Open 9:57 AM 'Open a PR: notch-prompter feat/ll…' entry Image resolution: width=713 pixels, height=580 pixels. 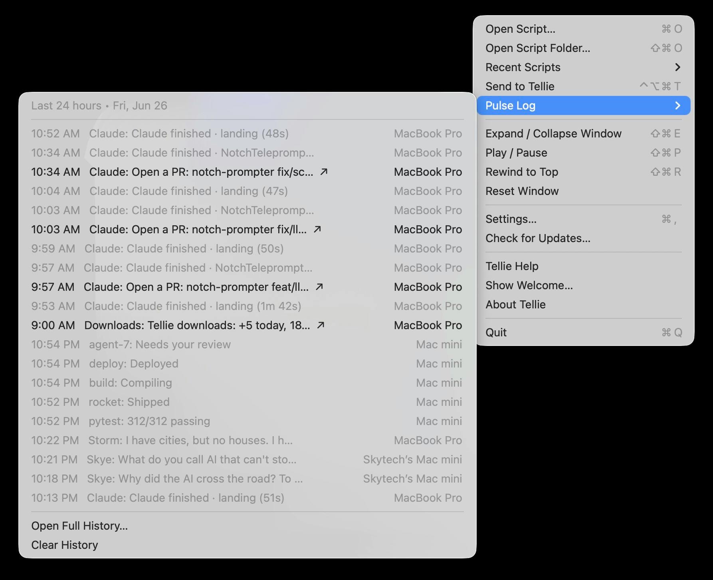coord(248,287)
